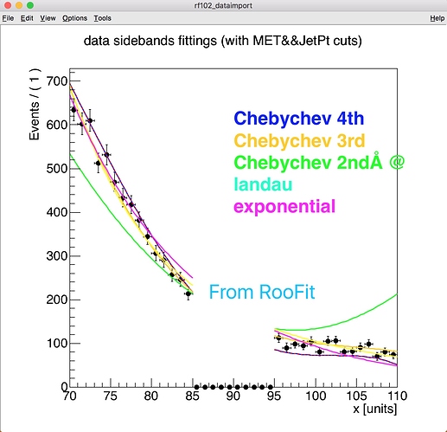Click the yellow minimize window button

19,5
